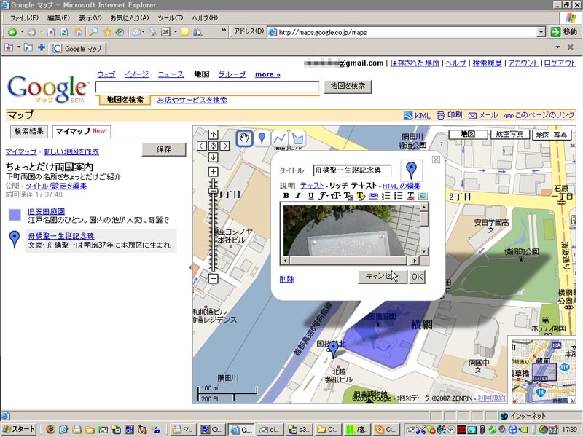Screen dimensions: 583x437
Task: Insert an image into the description
Action: click(x=423, y=195)
